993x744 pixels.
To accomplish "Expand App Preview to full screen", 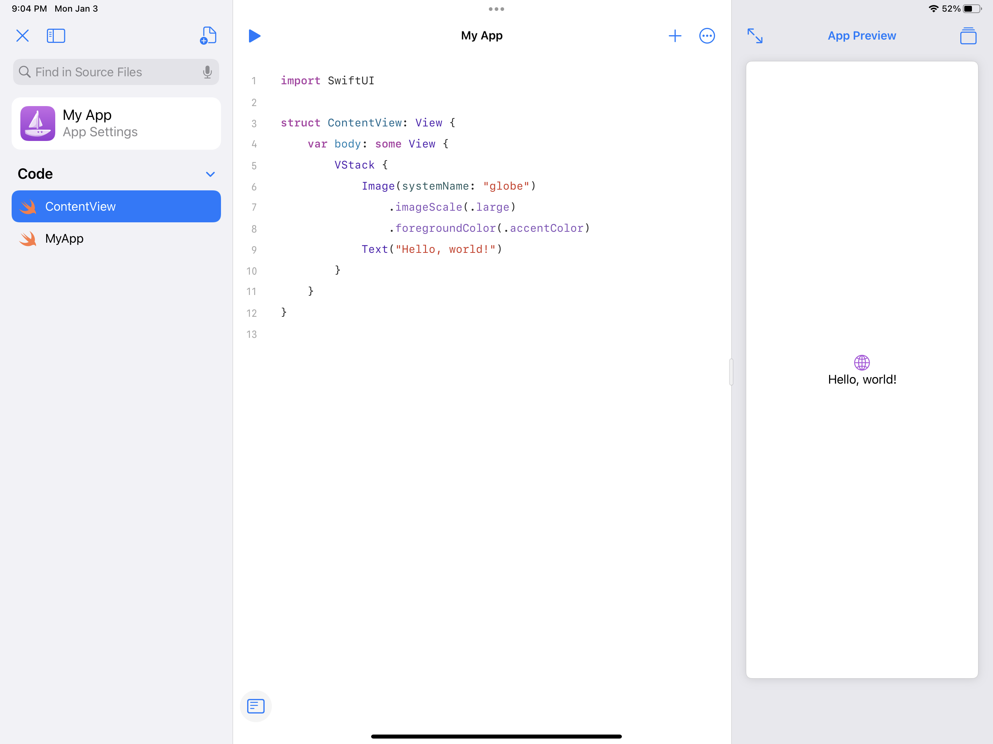I will click(755, 36).
